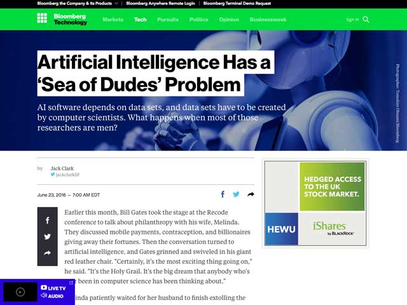Play the live TV video preview
The image size is (407, 305).
(20, 292)
